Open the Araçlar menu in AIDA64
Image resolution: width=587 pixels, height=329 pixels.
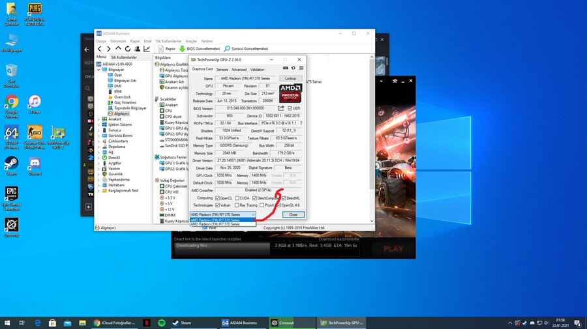click(x=191, y=40)
